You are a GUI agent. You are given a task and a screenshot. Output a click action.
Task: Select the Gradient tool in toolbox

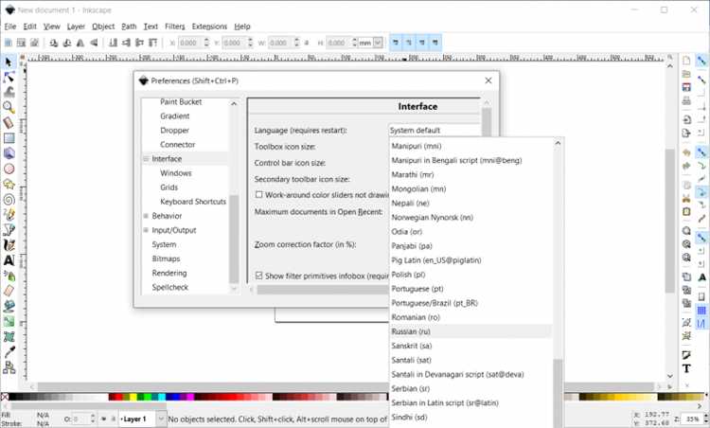9,322
